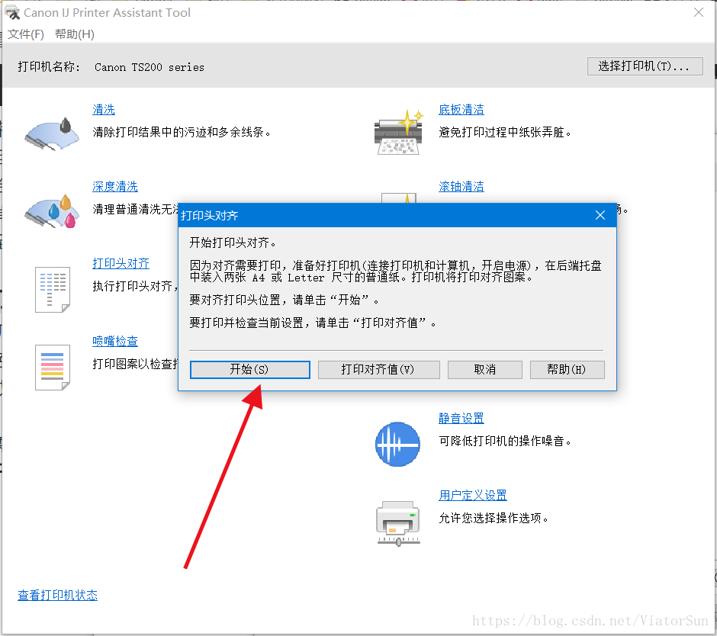Close the Canon IJ Printer Assistant Tool window
This screenshot has width=717, height=636.
pyautogui.click(x=698, y=12)
